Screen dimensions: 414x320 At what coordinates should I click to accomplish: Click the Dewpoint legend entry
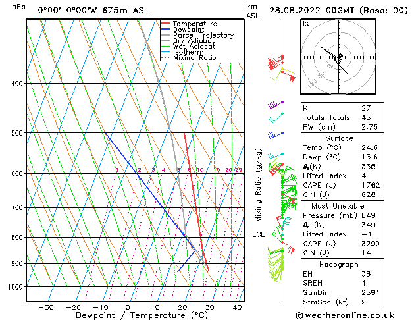pyautogui.click(x=183, y=30)
